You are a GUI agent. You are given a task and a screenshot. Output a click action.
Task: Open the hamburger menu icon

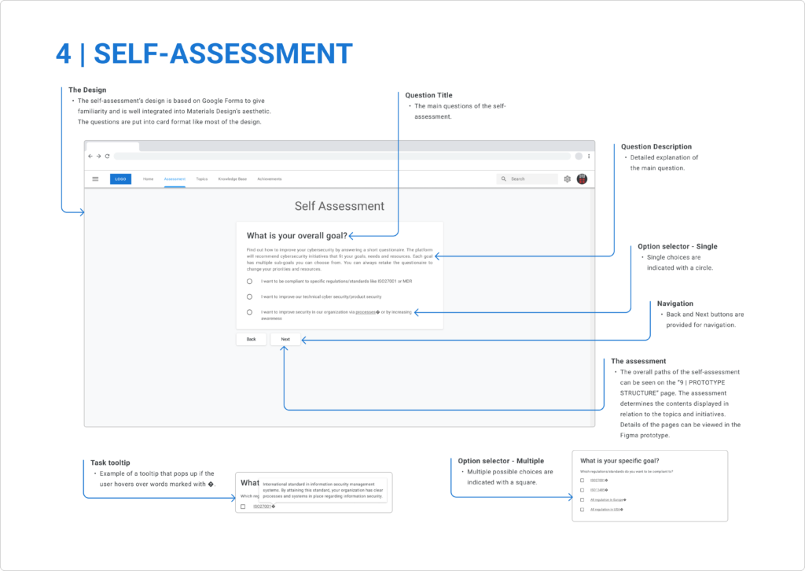coord(95,179)
